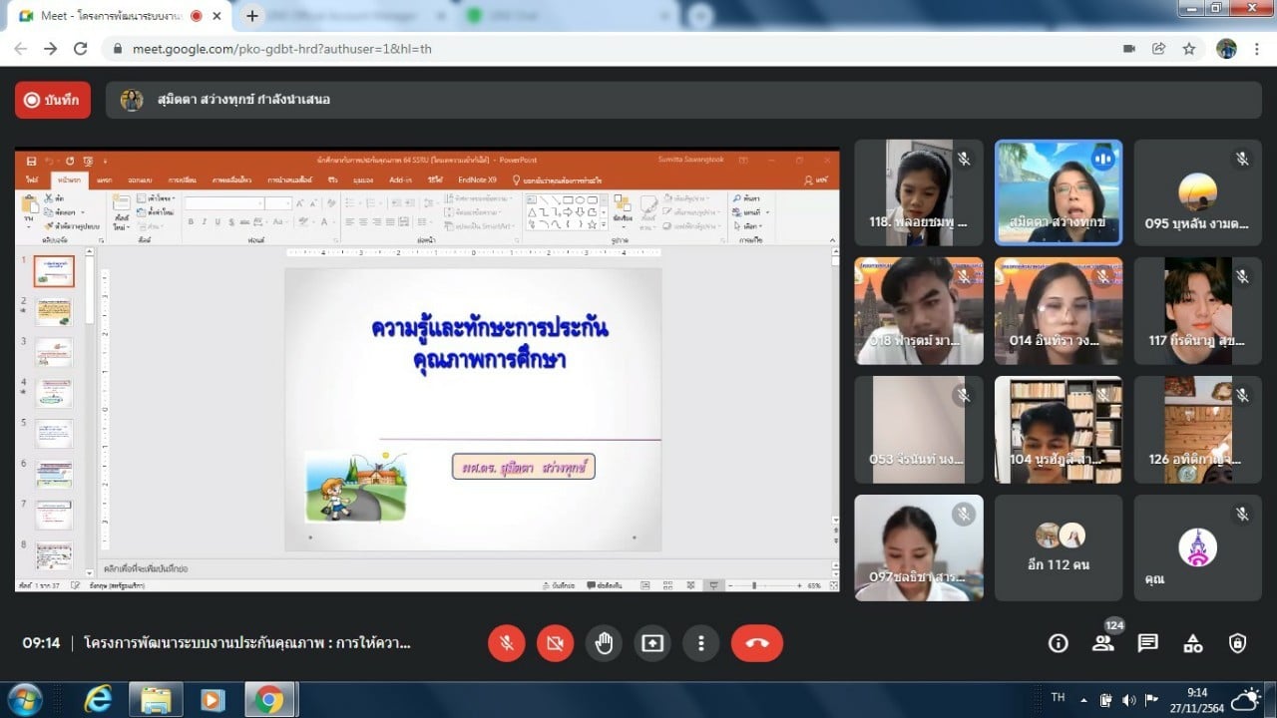Open the present screen option
This screenshot has width=1277, height=718.
pos(652,643)
